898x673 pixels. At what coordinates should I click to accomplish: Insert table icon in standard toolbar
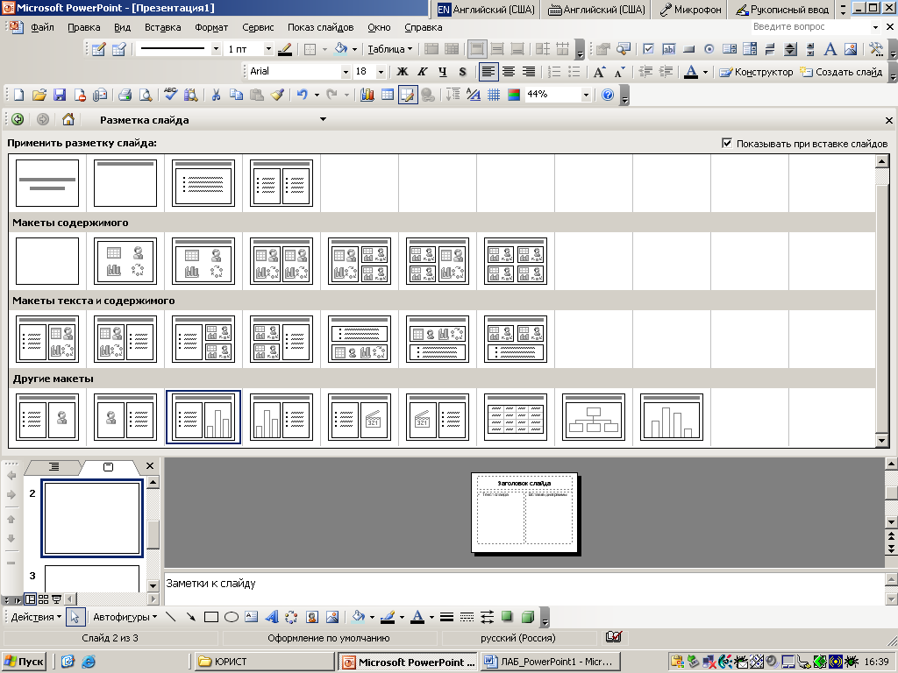[x=388, y=95]
